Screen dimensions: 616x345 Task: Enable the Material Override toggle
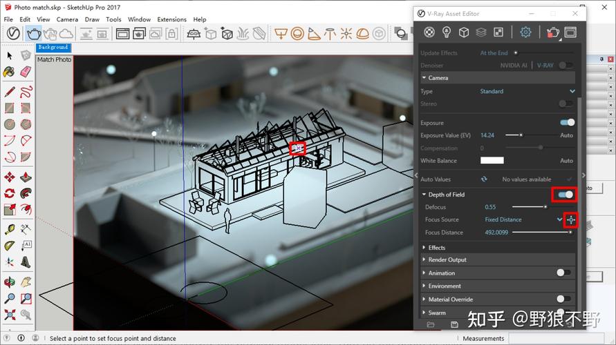point(564,299)
